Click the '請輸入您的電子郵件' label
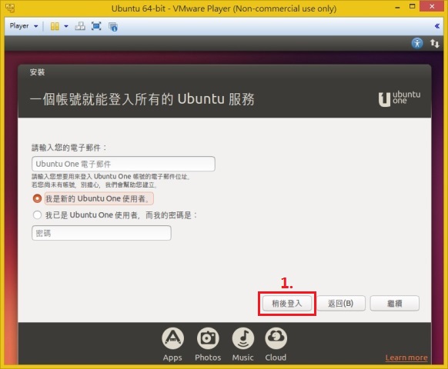 (69, 148)
